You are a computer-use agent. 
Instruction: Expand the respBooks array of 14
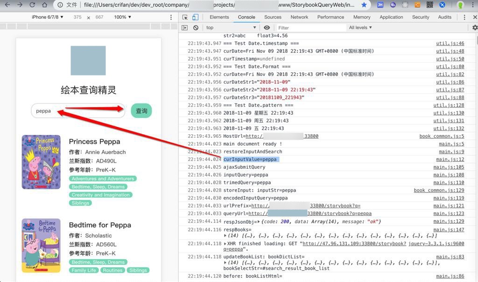coord(225,236)
